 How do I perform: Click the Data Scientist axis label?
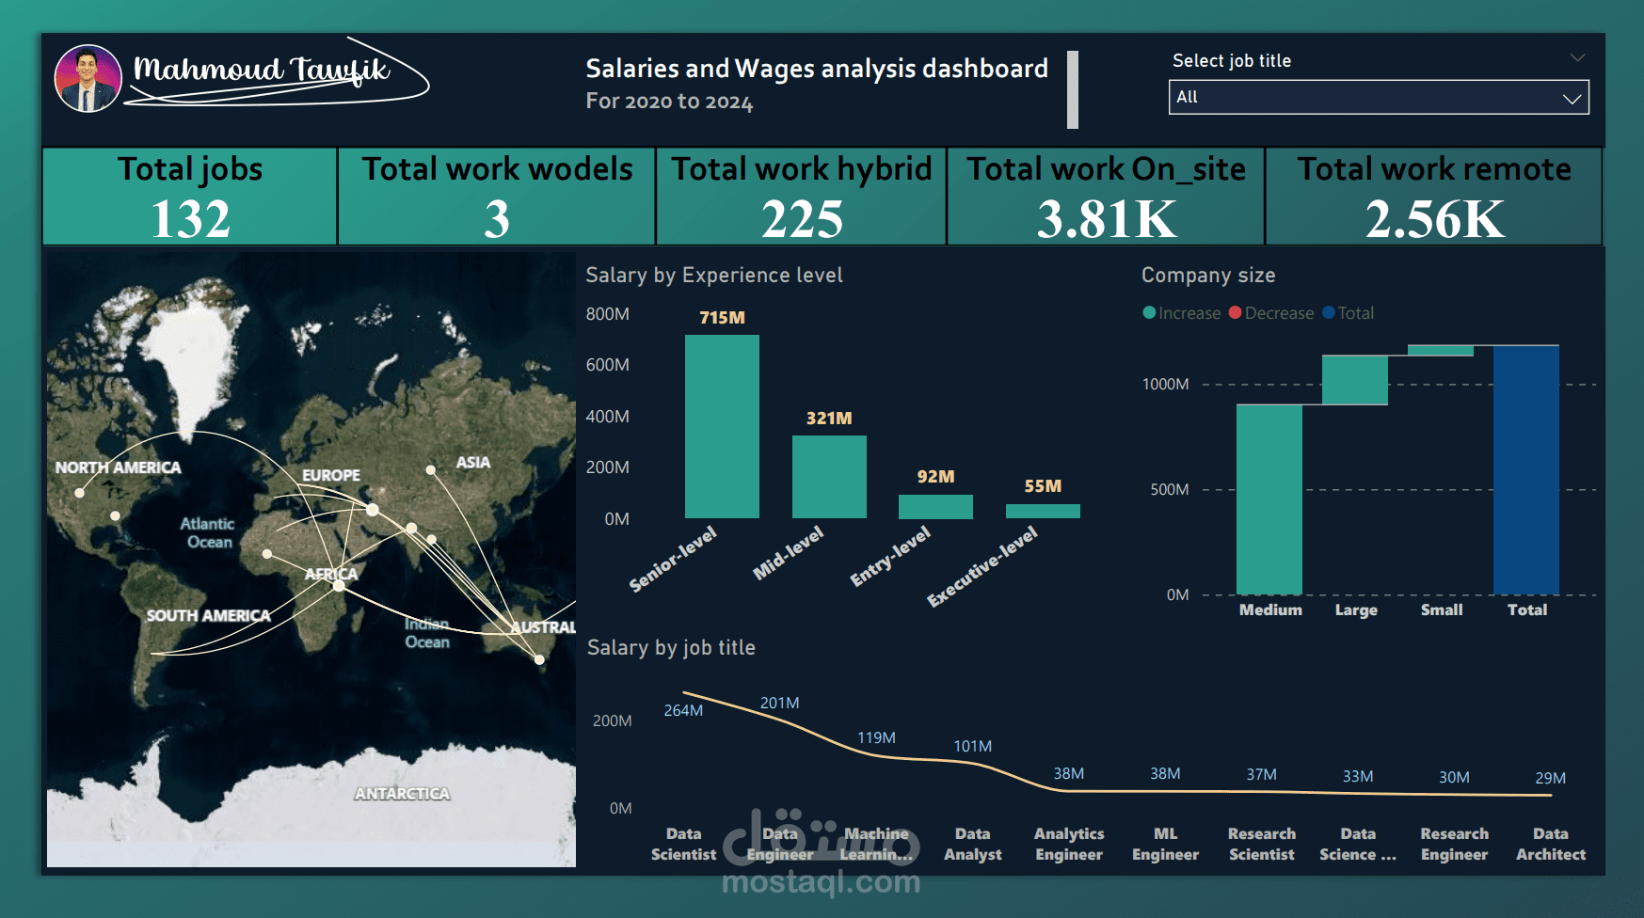(683, 844)
